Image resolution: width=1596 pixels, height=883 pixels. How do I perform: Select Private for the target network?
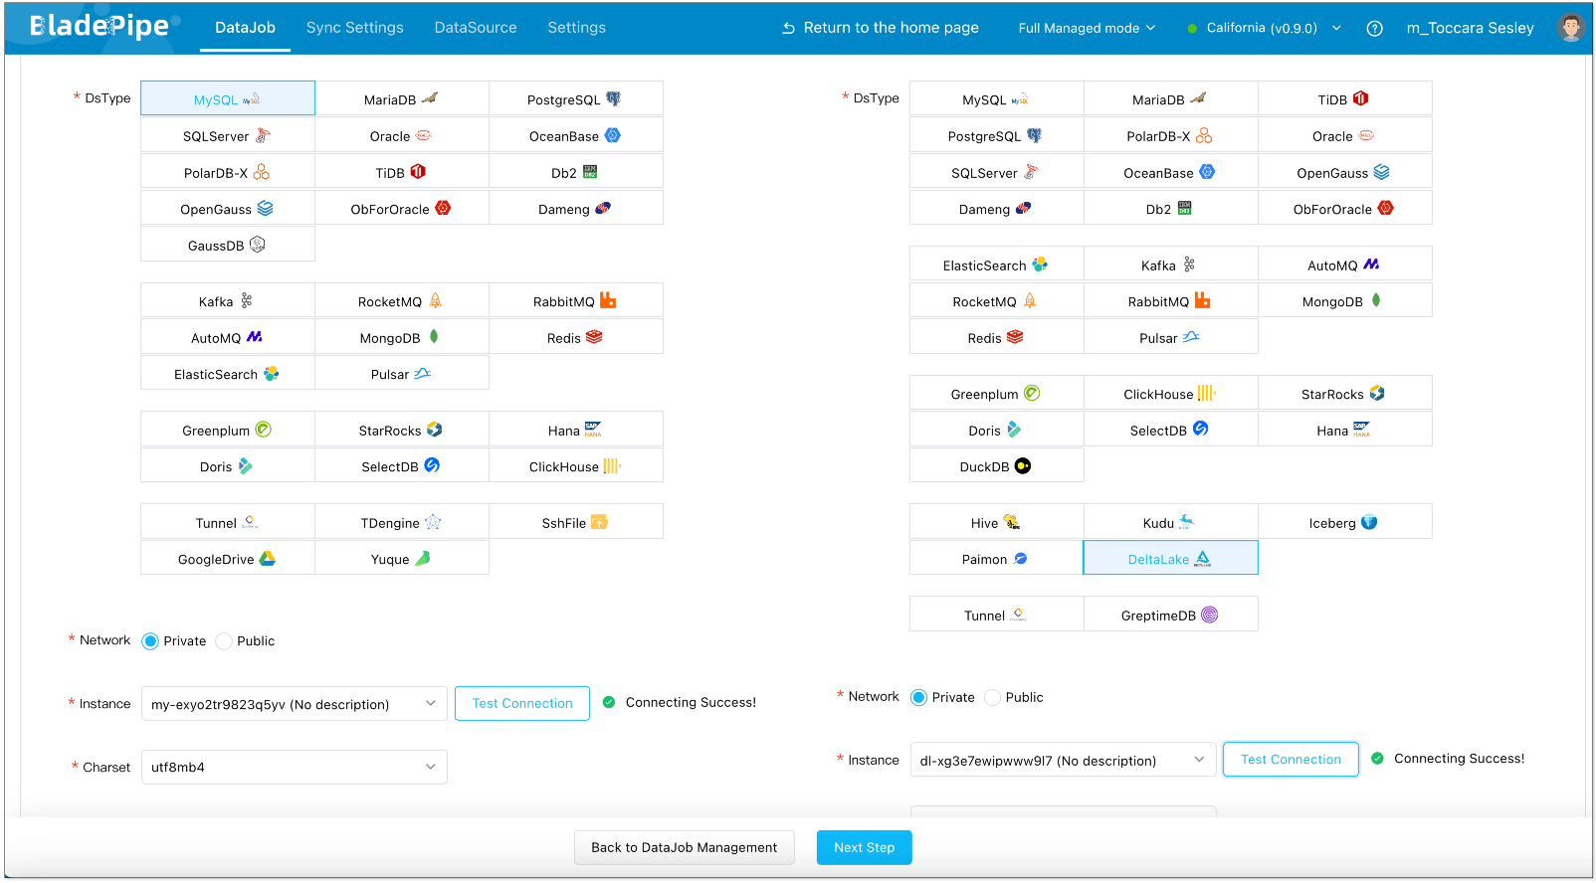[919, 698]
